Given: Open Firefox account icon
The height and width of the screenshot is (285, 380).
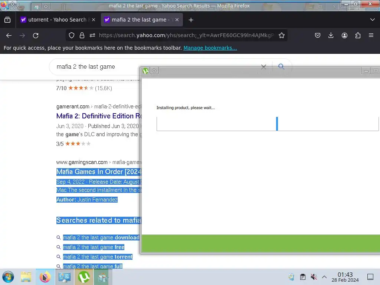Looking at the screenshot, I should [x=344, y=35].
